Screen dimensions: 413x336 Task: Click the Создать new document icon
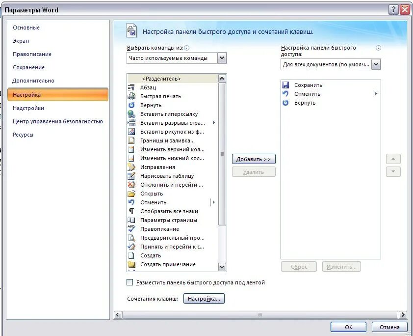tap(131, 255)
